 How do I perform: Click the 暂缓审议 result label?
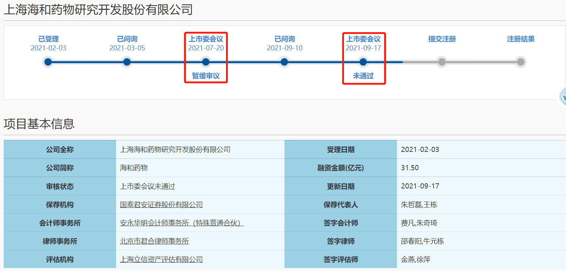point(206,76)
